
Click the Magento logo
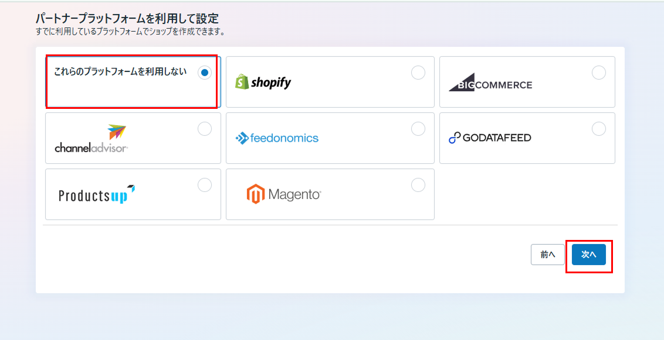click(x=284, y=194)
